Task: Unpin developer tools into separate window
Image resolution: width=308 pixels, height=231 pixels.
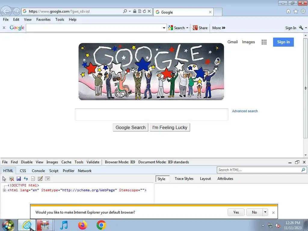Action: pos(297,162)
